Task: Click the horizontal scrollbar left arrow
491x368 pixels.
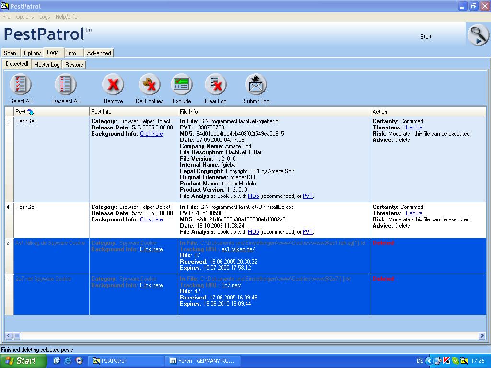Action: pos(9,336)
